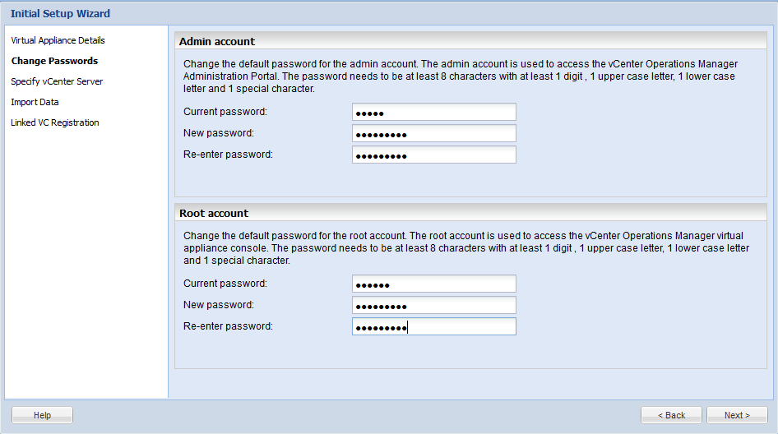Click the Admin account re-enter password field
Screen dimensions: 778x434
pos(433,155)
